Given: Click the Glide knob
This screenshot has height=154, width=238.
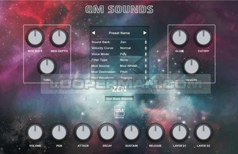Looking at the screenshot, I should [179, 38].
